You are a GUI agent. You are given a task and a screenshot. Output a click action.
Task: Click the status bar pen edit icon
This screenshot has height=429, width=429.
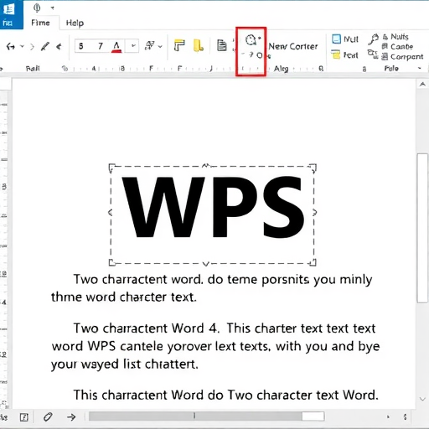[48, 417]
